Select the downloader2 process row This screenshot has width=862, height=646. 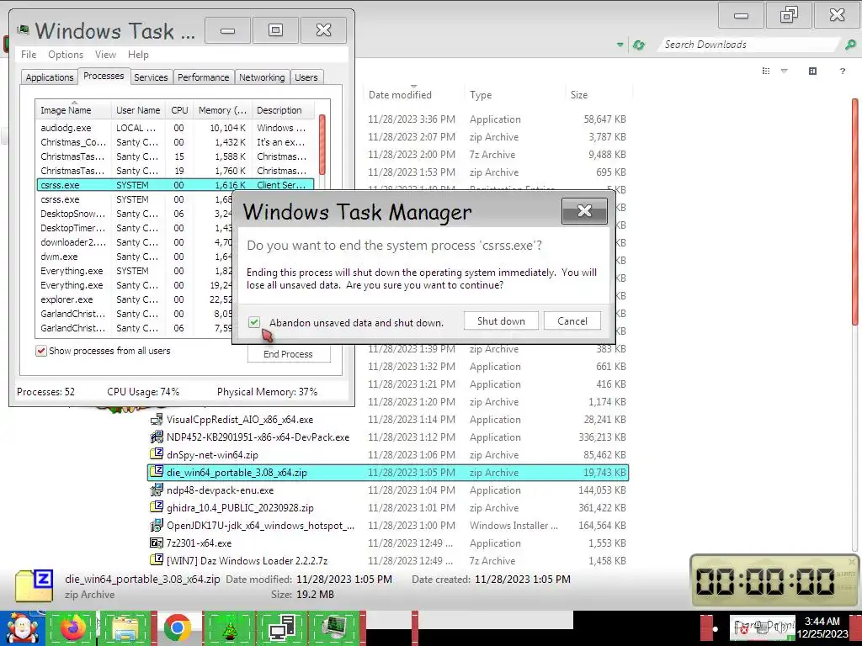(x=136, y=242)
